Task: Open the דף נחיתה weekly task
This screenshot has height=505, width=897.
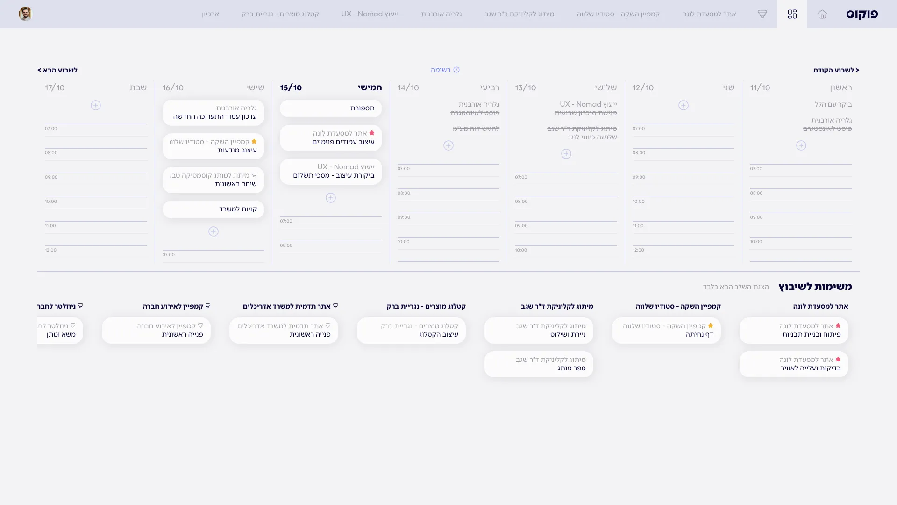Action: pos(666,331)
